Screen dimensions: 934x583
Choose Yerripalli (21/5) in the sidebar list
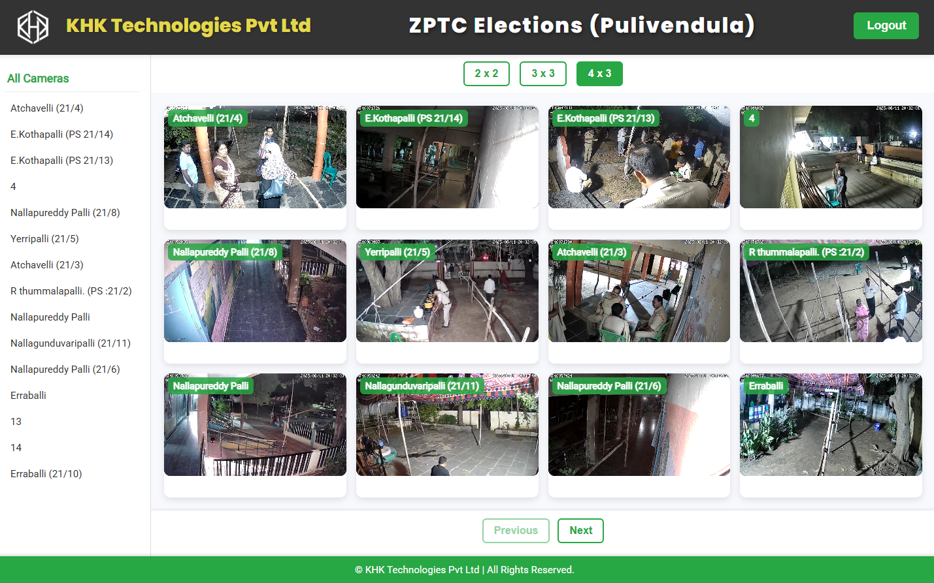[44, 239]
